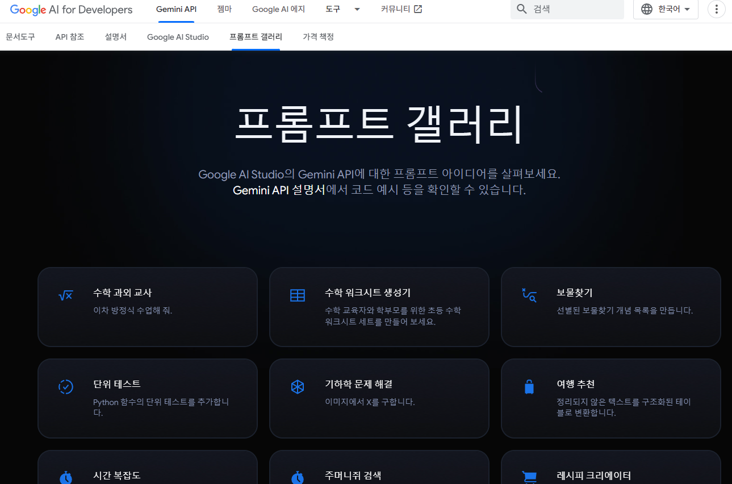This screenshot has height=484, width=732.
Task: Click the globe language icon
Action: click(647, 9)
